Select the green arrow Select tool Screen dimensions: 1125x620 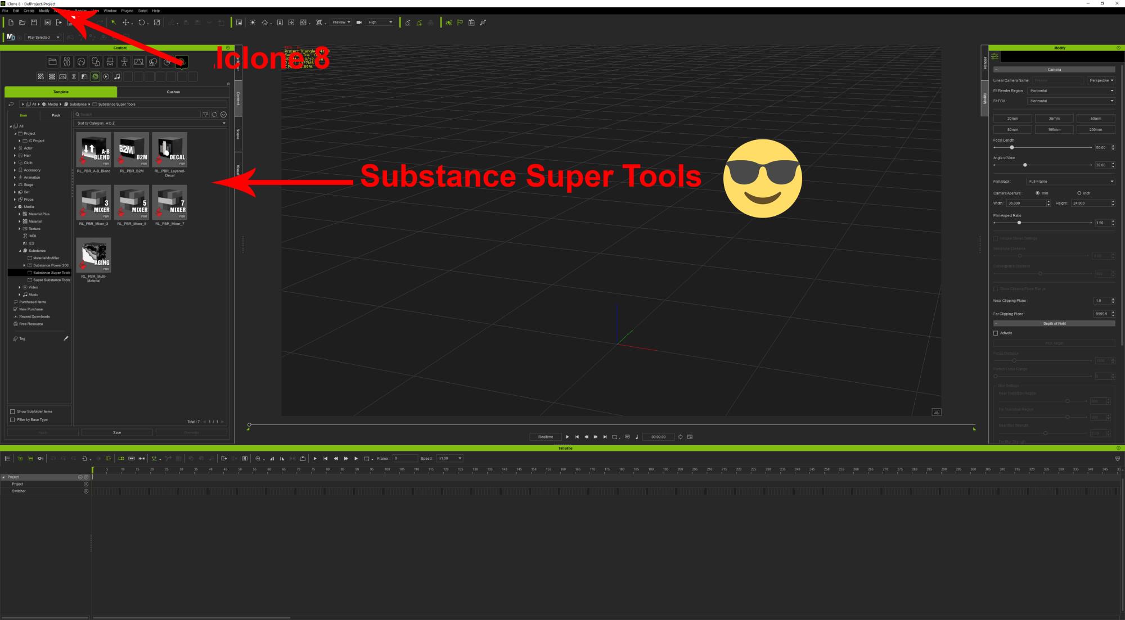pyautogui.click(x=113, y=22)
